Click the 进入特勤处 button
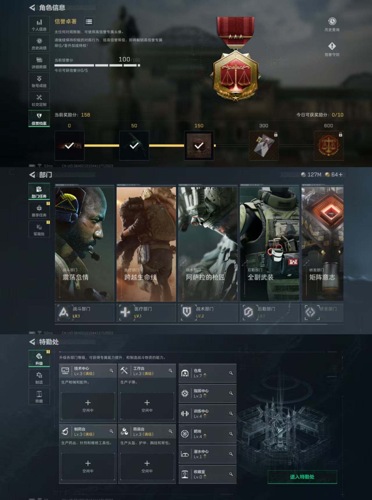The image size is (372, 500). (302, 477)
